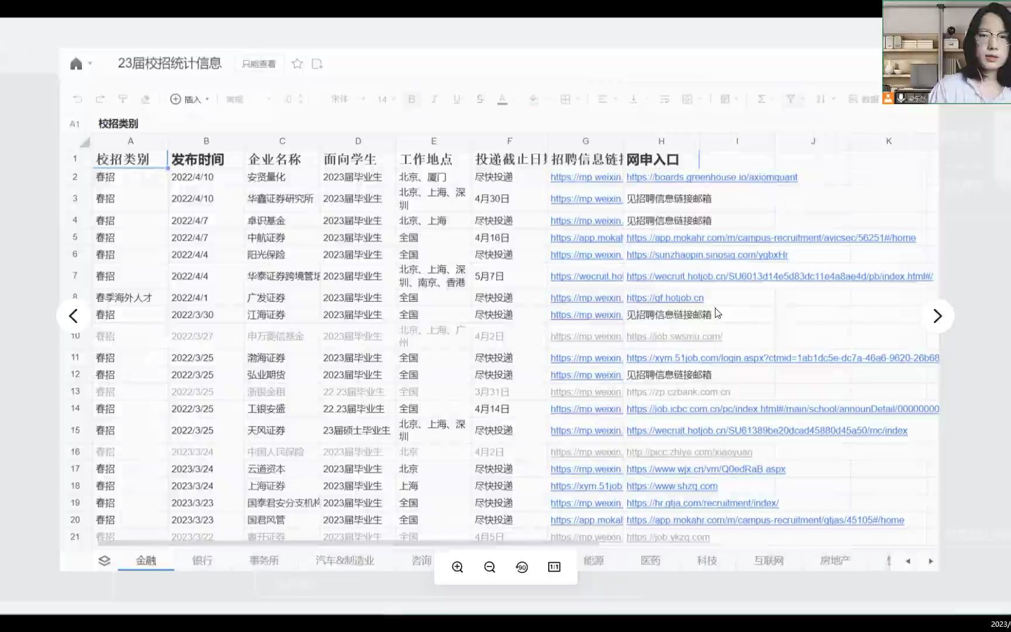The height and width of the screenshot is (632, 1011).
Task: Click the redo arrow
Action: tap(100, 99)
